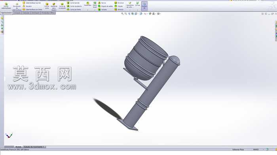277x155 pixels.
Task: Open View orientation dropdown
Action: click(x=136, y=13)
